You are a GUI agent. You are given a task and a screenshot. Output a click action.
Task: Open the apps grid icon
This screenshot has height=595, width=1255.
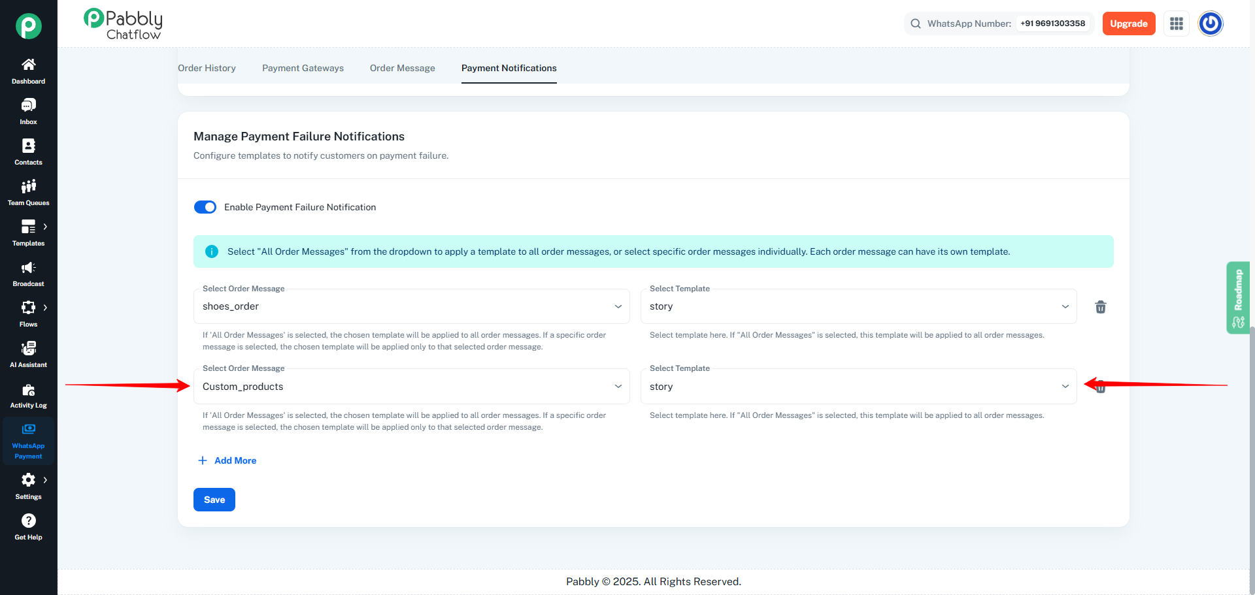click(x=1177, y=24)
